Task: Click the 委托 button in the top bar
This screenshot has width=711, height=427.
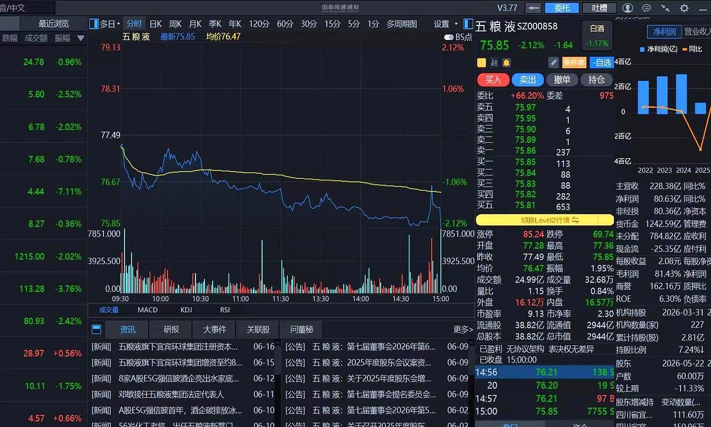Action: pos(562,8)
